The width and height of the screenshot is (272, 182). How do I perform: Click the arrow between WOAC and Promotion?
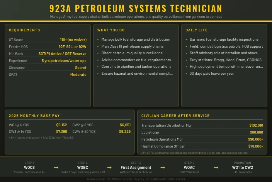(216, 168)
